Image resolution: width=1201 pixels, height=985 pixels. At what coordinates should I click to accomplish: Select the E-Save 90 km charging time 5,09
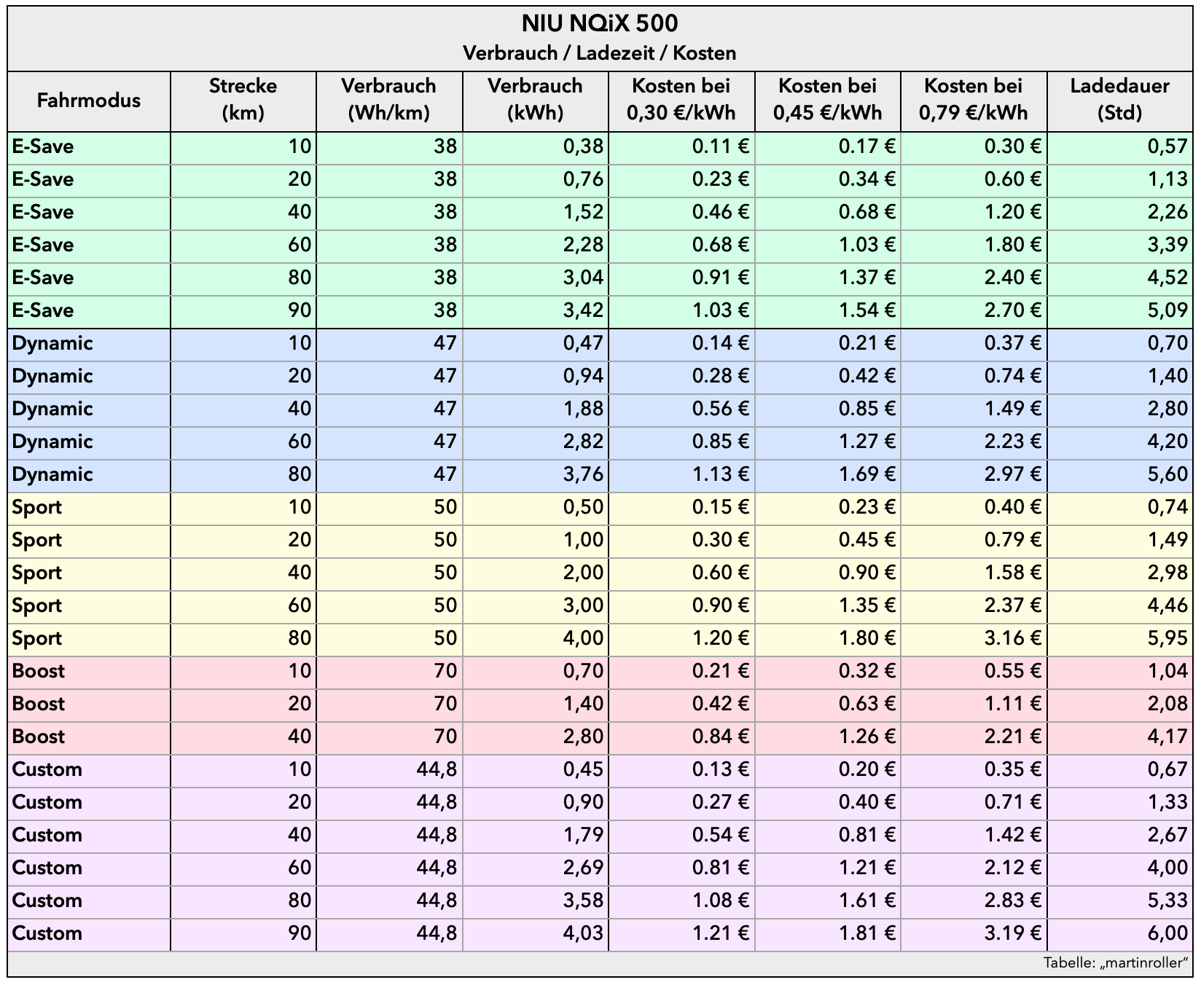[1167, 311]
